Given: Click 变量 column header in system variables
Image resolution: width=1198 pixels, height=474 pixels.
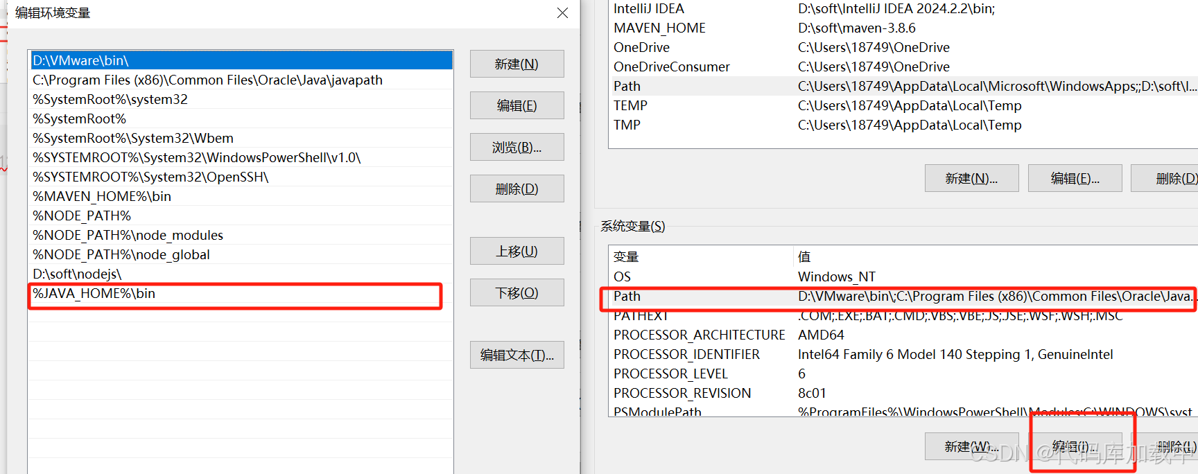Looking at the screenshot, I should pos(700,256).
